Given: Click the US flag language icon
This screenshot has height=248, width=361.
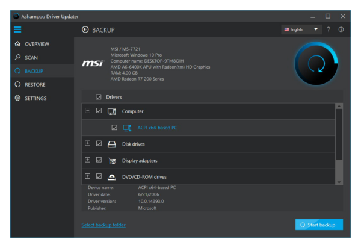Looking at the screenshot, I should point(286,29).
